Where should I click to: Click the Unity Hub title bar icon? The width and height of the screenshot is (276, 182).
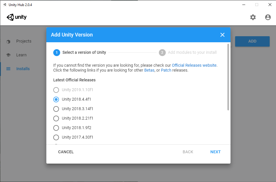5,5
